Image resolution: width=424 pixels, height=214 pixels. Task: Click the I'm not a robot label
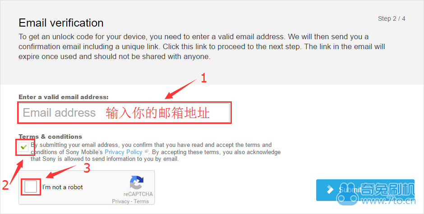tap(62, 187)
